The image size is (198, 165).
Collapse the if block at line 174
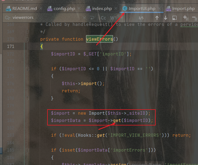pyautogui.click(x=27, y=69)
